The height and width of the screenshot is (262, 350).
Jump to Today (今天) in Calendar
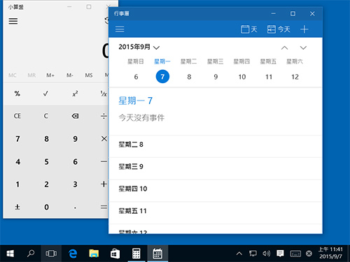click(279, 29)
